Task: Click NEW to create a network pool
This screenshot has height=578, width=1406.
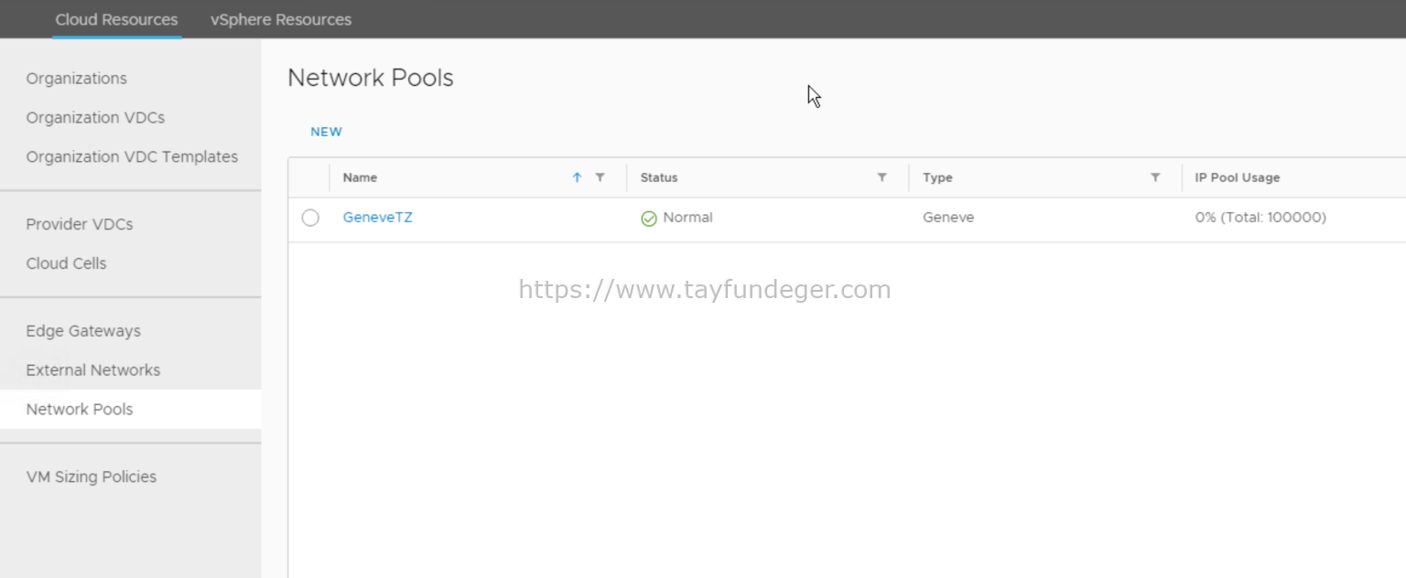Action: point(326,132)
